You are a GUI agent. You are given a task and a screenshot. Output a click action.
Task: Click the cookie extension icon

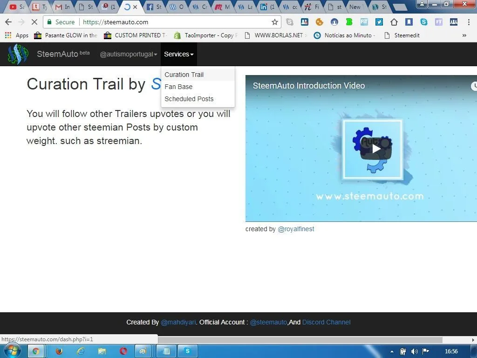[x=319, y=22]
